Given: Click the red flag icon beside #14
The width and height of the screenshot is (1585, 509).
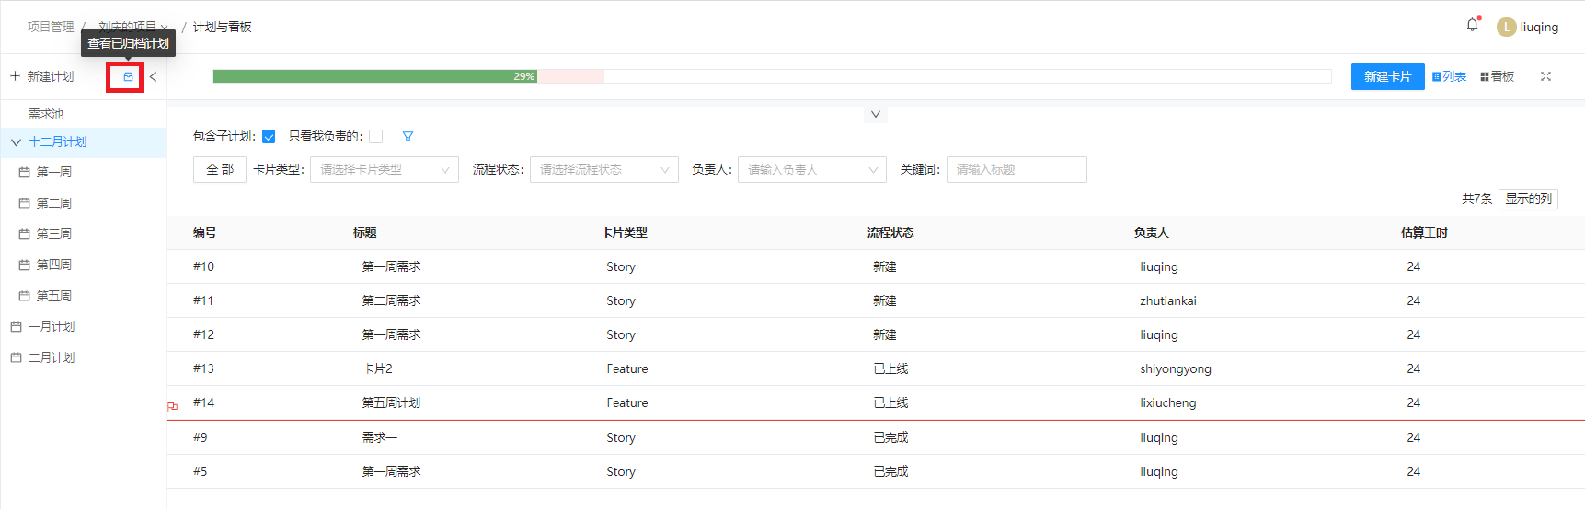Looking at the screenshot, I should (x=173, y=406).
